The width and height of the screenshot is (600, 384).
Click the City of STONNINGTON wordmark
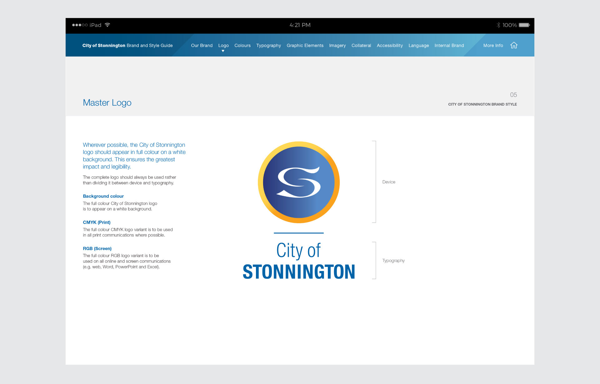point(299,260)
